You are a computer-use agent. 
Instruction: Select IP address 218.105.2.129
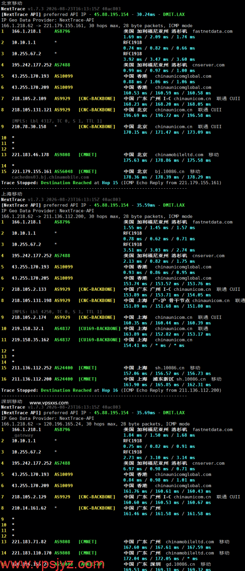(29, 497)
